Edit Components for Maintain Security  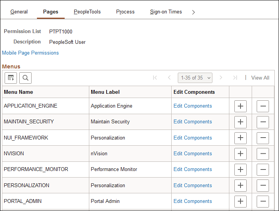192,122
